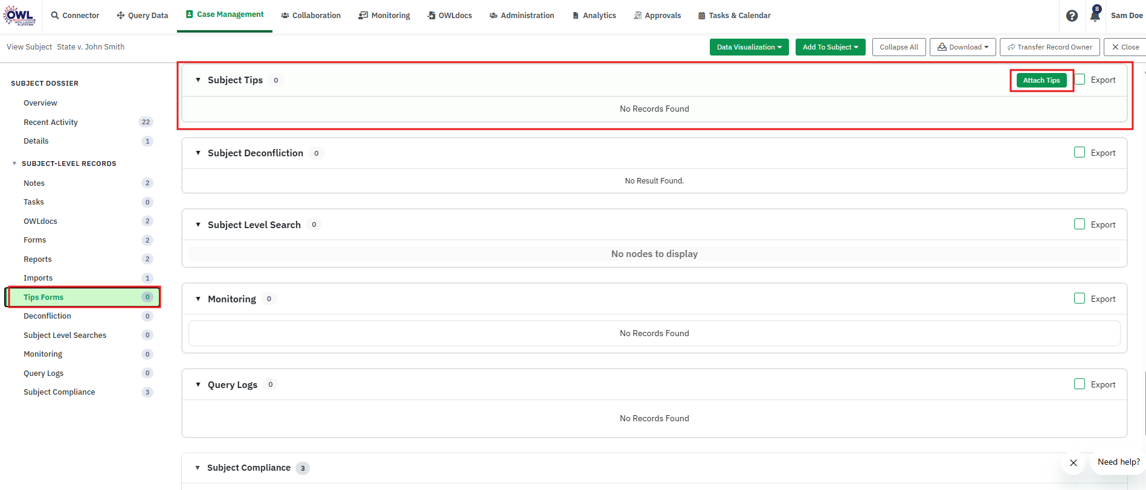Open the Approvals menu
This screenshot has width=1146, height=490.
[657, 16]
